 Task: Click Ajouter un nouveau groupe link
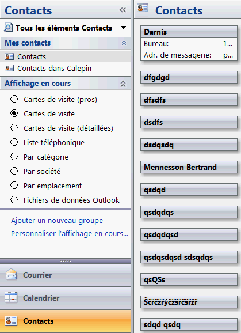coord(57,221)
